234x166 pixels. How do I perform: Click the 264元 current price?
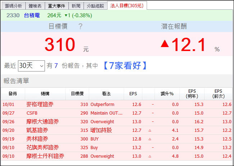pos(54,15)
